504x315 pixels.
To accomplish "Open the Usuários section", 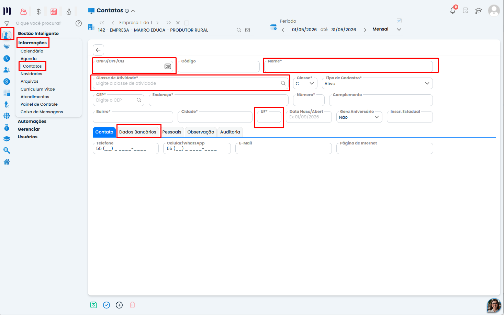I will [x=27, y=137].
